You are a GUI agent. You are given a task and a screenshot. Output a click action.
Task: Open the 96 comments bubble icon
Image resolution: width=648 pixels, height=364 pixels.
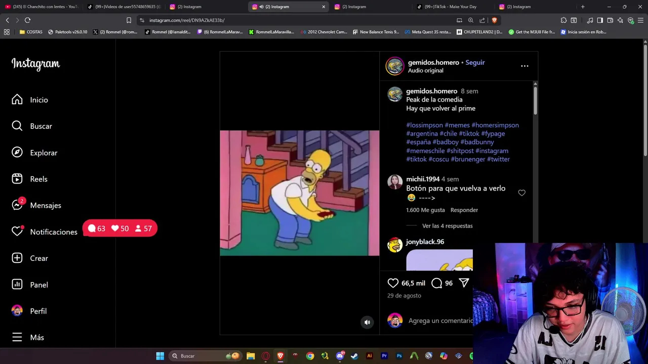[x=437, y=283]
